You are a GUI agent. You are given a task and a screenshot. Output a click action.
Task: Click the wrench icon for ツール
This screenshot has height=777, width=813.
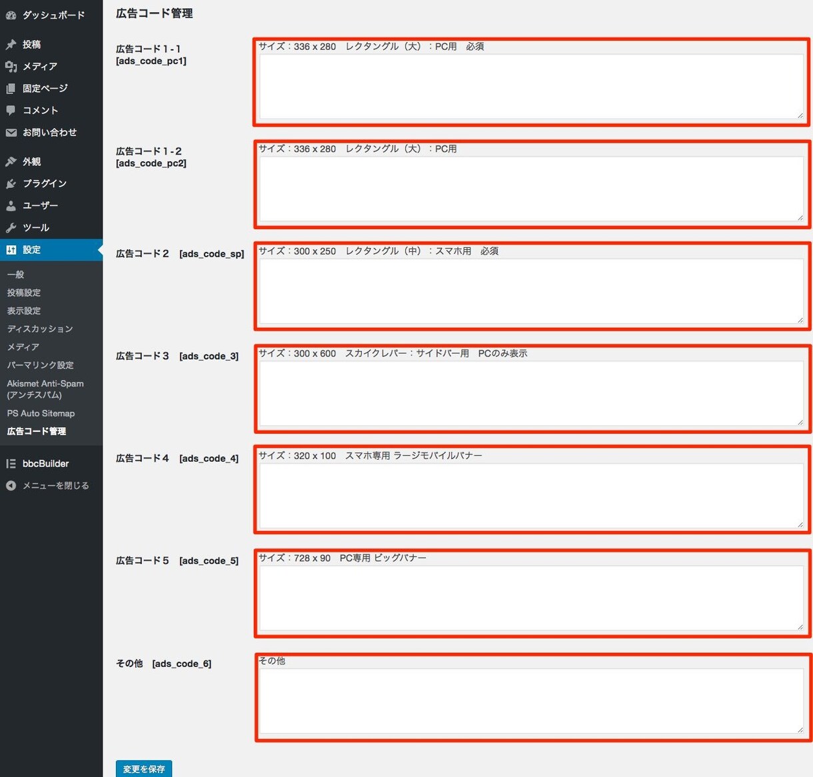point(11,228)
